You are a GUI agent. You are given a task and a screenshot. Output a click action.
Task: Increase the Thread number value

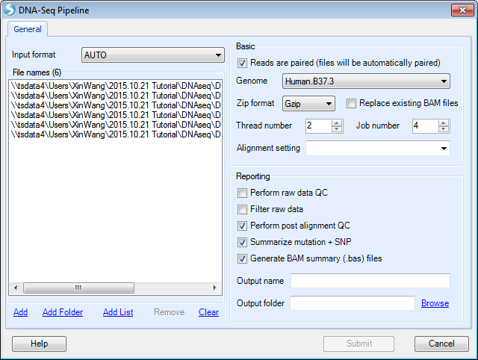pos(337,122)
